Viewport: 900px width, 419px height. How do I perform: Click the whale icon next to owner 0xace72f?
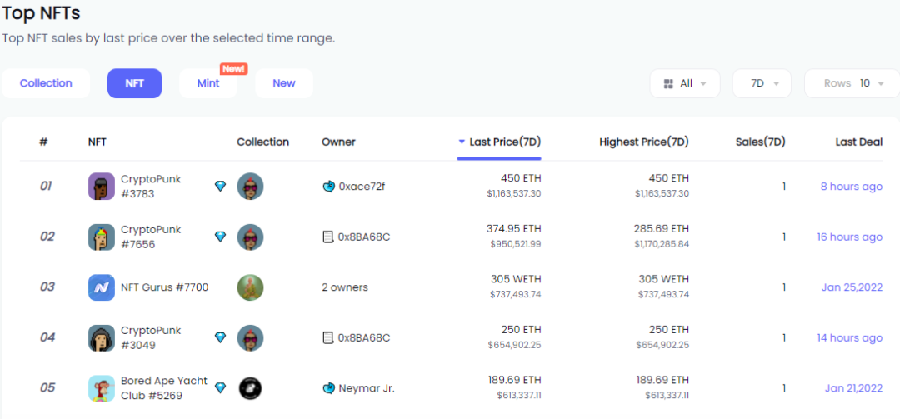click(x=328, y=187)
